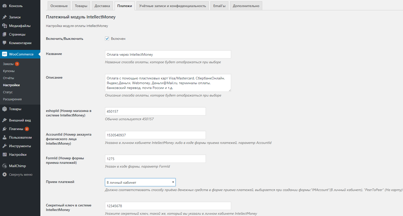Screen dimensions: 403x216
Task: Click the WooCommerce logo icon
Action: (5, 54)
